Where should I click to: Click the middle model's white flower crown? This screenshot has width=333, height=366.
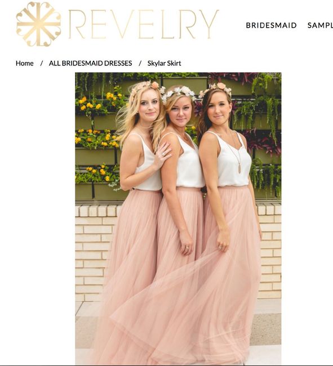[179, 93]
